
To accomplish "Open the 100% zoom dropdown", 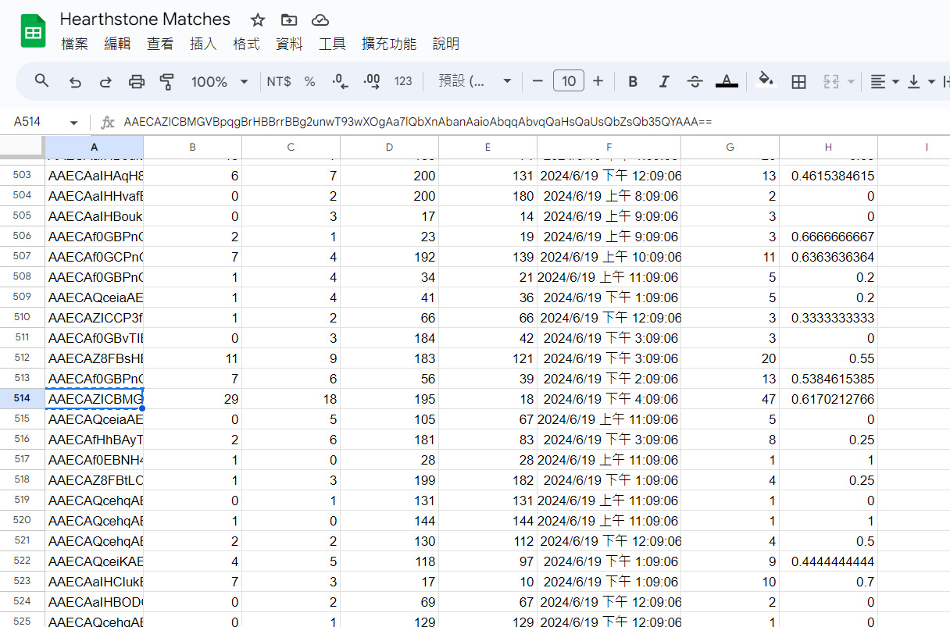I will click(x=220, y=81).
